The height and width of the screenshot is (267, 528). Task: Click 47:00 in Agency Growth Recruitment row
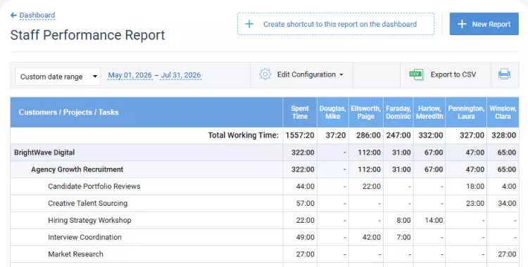[x=475, y=169]
